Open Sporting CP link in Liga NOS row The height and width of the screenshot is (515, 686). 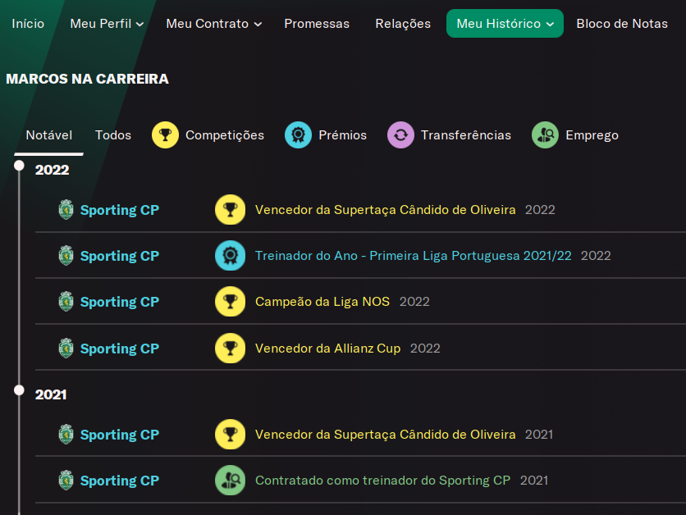pos(120,302)
